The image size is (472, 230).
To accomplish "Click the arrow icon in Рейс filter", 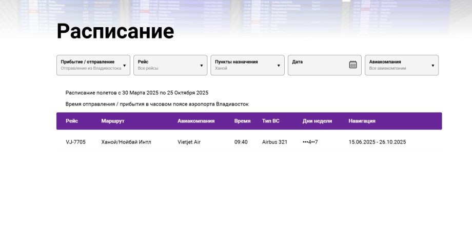I will click(x=201, y=66).
